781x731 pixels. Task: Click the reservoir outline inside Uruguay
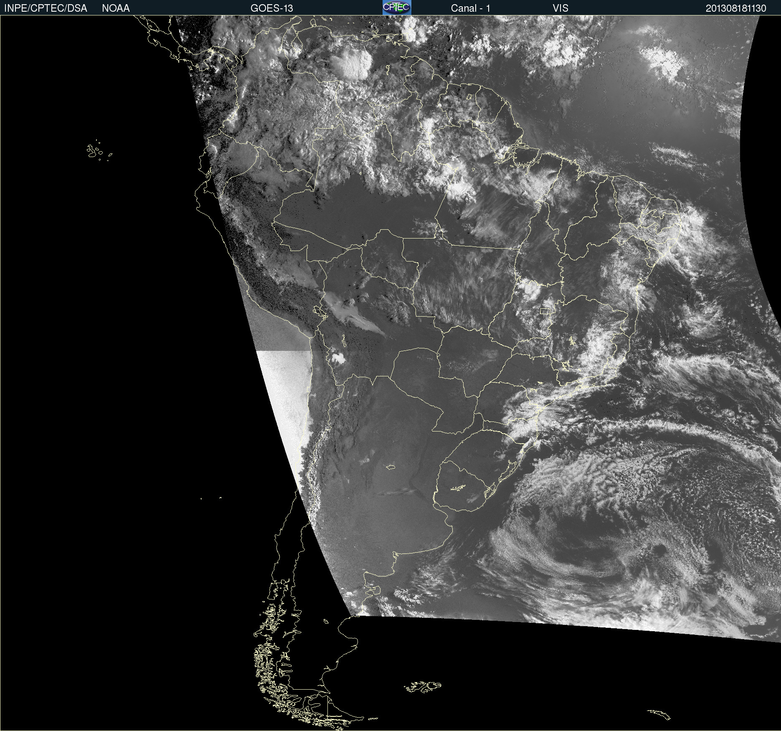[x=458, y=488]
